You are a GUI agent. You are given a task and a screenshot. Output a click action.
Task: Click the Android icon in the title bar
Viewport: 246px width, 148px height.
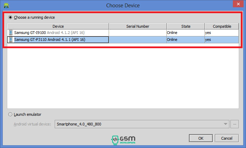point(6,5)
